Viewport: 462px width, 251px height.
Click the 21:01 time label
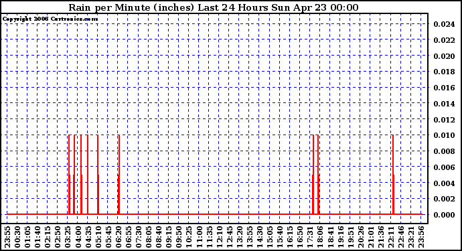click(x=371, y=237)
